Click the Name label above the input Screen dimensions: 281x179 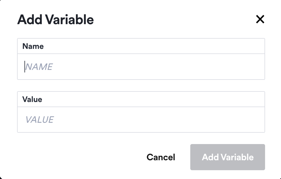[33, 46]
